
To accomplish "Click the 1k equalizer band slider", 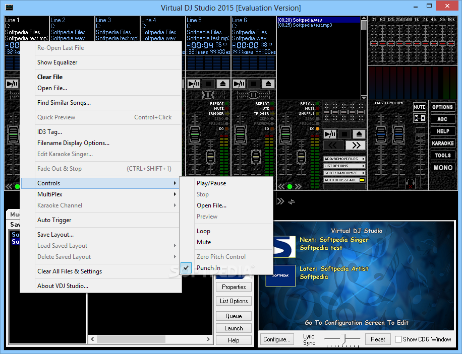I will click(x=417, y=43).
